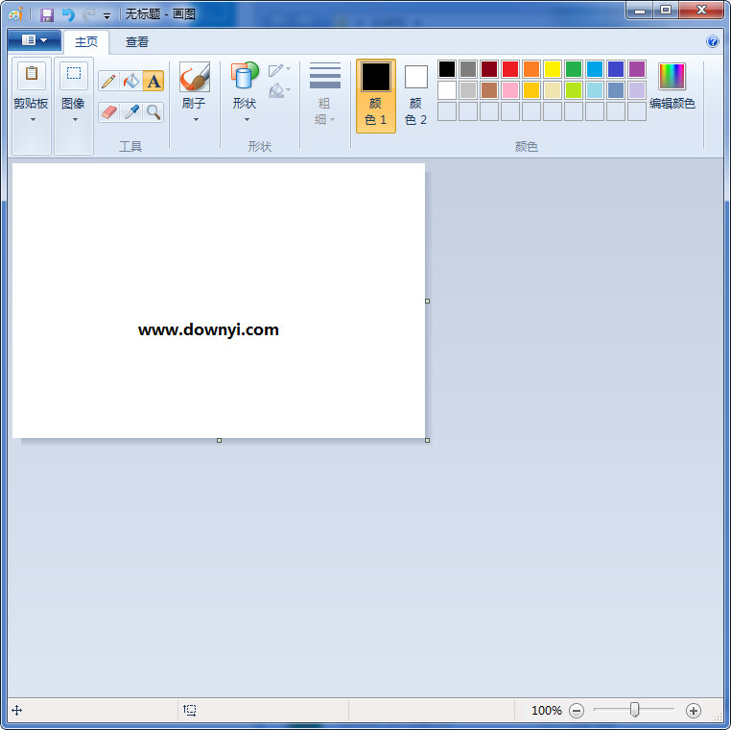Click the zoom in plus button
The width and height of the screenshot is (731, 730).
click(x=694, y=711)
